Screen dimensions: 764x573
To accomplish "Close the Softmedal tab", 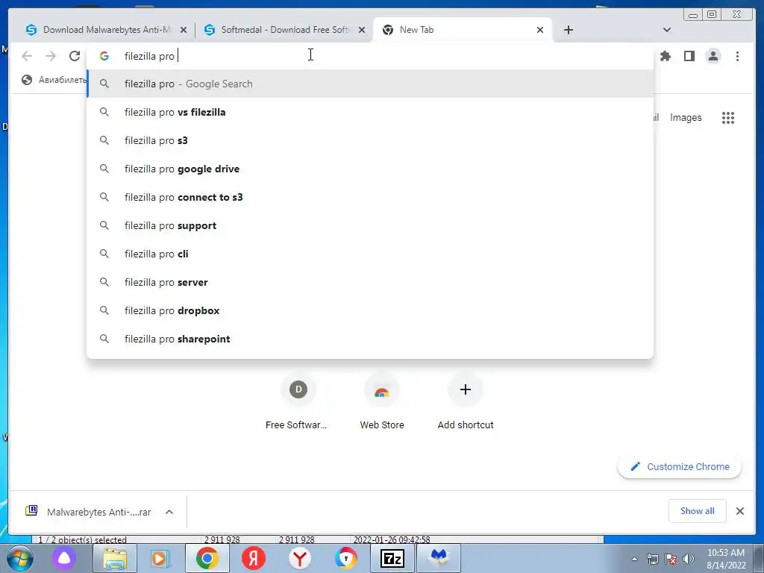I will (362, 30).
